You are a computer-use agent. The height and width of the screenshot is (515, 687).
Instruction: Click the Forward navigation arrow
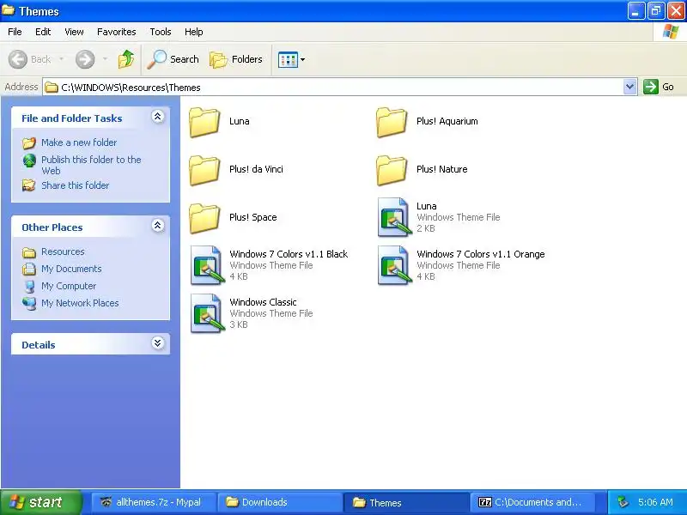(x=85, y=59)
